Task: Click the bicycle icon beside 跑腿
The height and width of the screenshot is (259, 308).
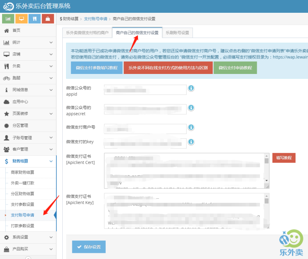Action: pyautogui.click(x=7, y=78)
